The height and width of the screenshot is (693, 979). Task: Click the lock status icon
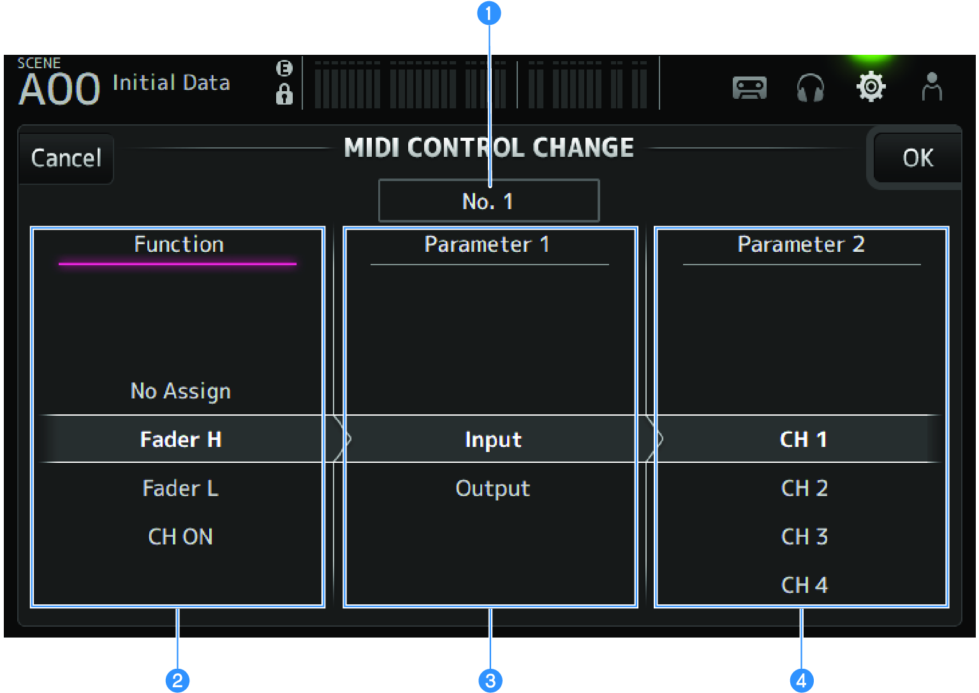(284, 94)
